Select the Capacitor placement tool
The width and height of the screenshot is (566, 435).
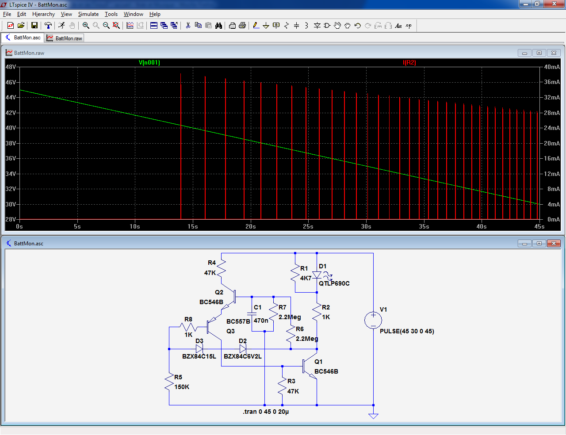(x=297, y=26)
